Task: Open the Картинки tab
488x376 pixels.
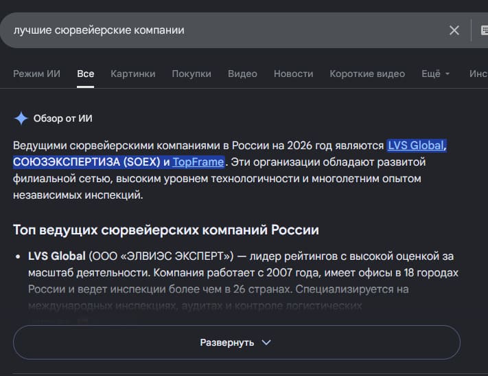Action: tap(133, 74)
